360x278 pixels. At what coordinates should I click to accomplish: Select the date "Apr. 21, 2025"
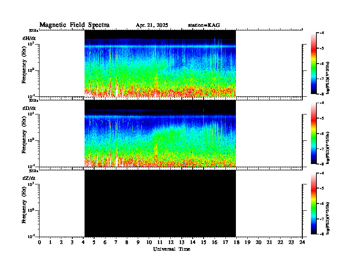click(152, 25)
